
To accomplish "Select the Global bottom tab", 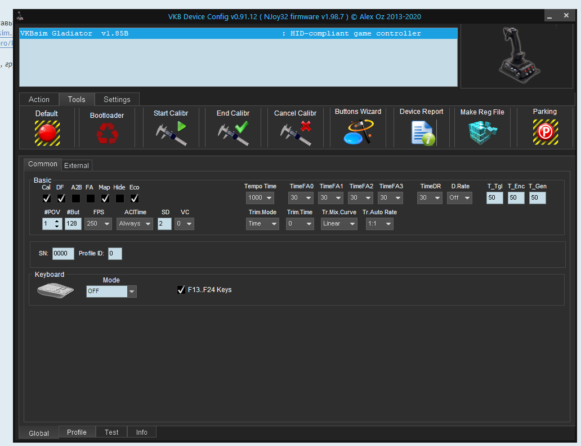I will click(39, 433).
